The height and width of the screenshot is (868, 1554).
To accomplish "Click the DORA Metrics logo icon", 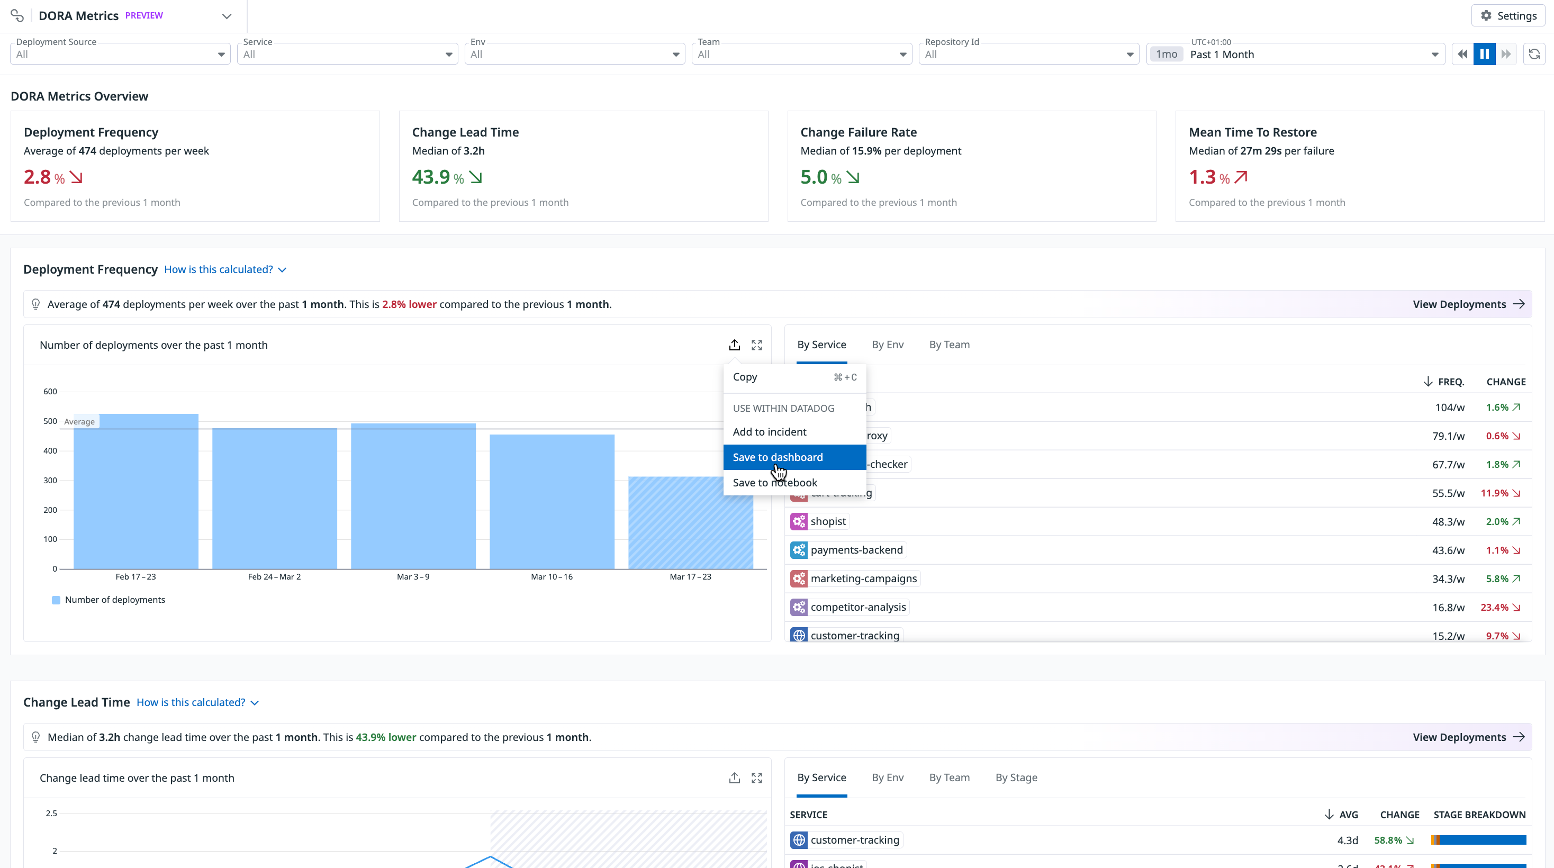I will click(17, 16).
